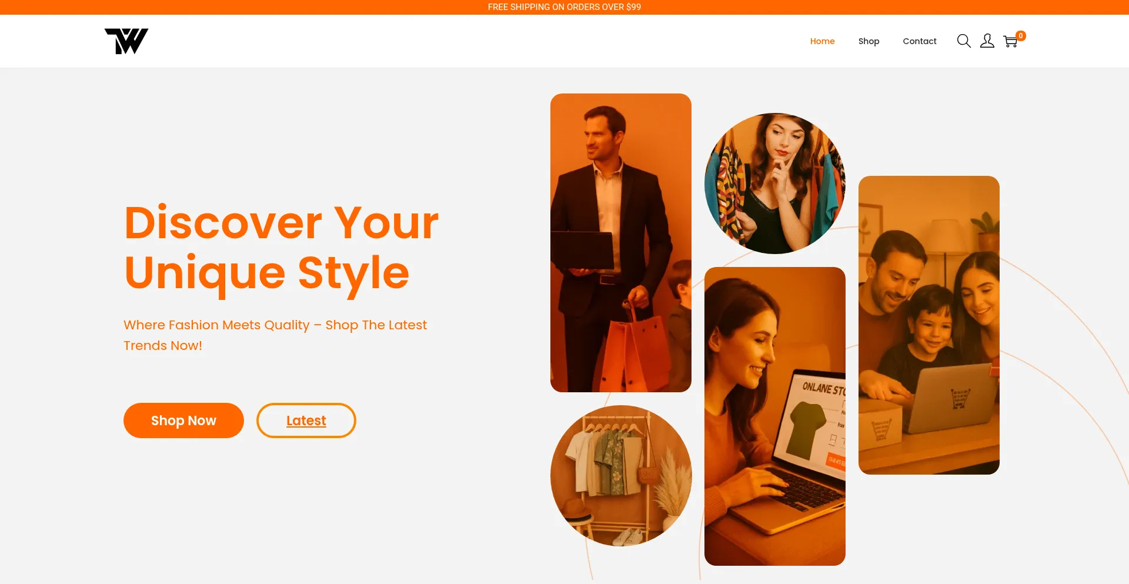Screen dimensions: 1129x584
Task: Select the woman using laptop photo
Action: click(x=775, y=416)
